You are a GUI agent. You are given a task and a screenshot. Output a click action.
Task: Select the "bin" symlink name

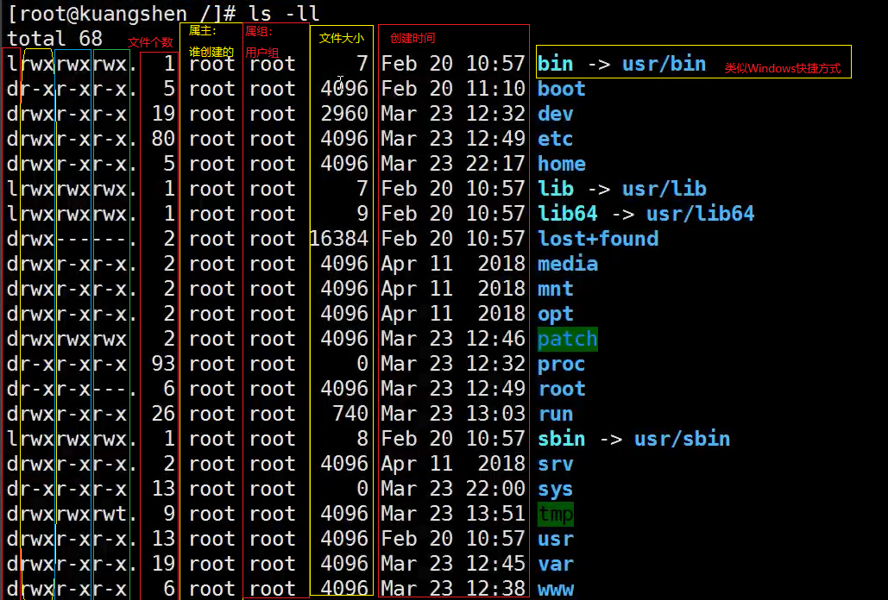pyautogui.click(x=556, y=63)
